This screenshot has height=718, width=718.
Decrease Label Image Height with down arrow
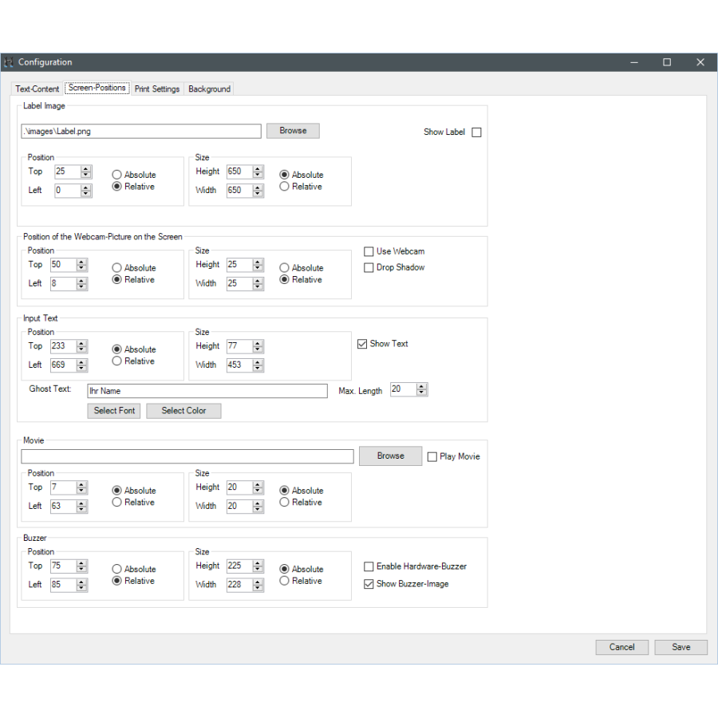258,175
